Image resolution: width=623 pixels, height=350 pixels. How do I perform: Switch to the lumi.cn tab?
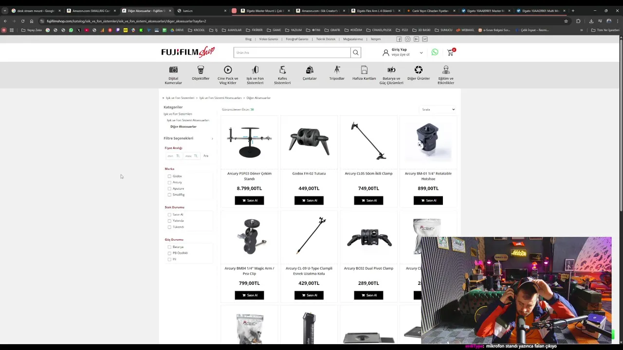coord(201,11)
